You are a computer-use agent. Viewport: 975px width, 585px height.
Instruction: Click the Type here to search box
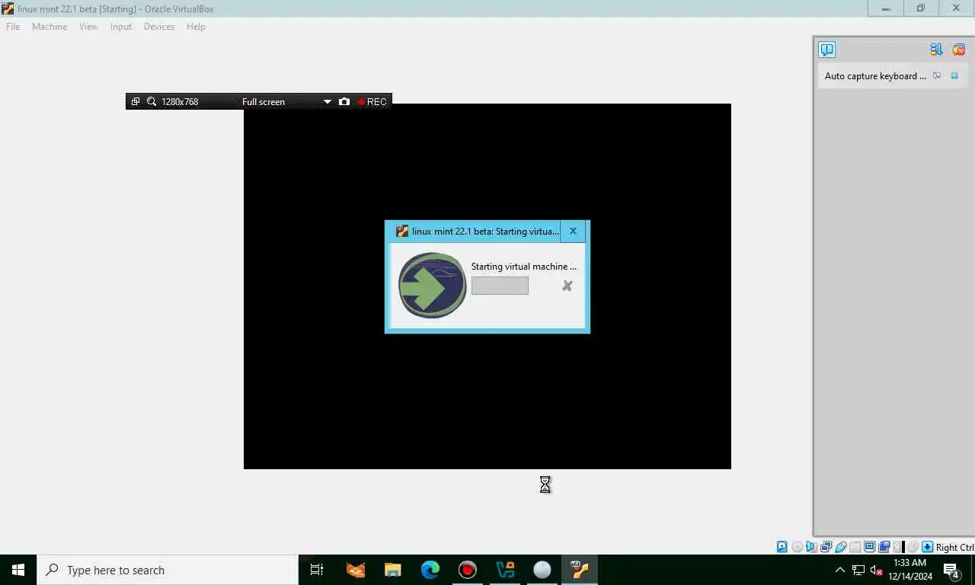click(168, 570)
